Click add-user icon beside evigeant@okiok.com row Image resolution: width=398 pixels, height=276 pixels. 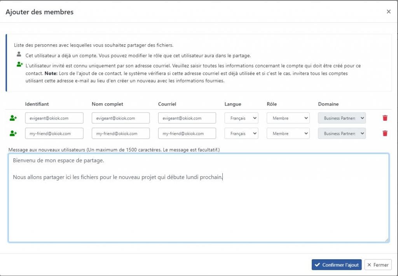pyautogui.click(x=13, y=118)
